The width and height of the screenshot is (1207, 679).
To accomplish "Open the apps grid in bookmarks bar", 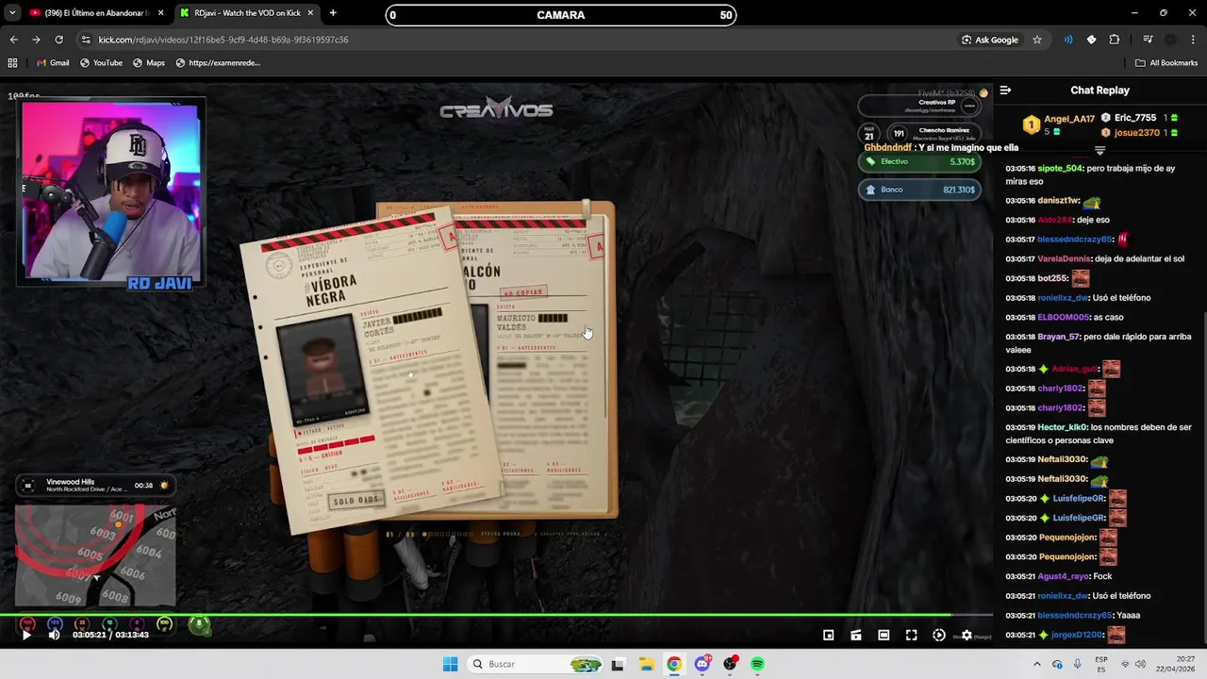I will point(12,63).
